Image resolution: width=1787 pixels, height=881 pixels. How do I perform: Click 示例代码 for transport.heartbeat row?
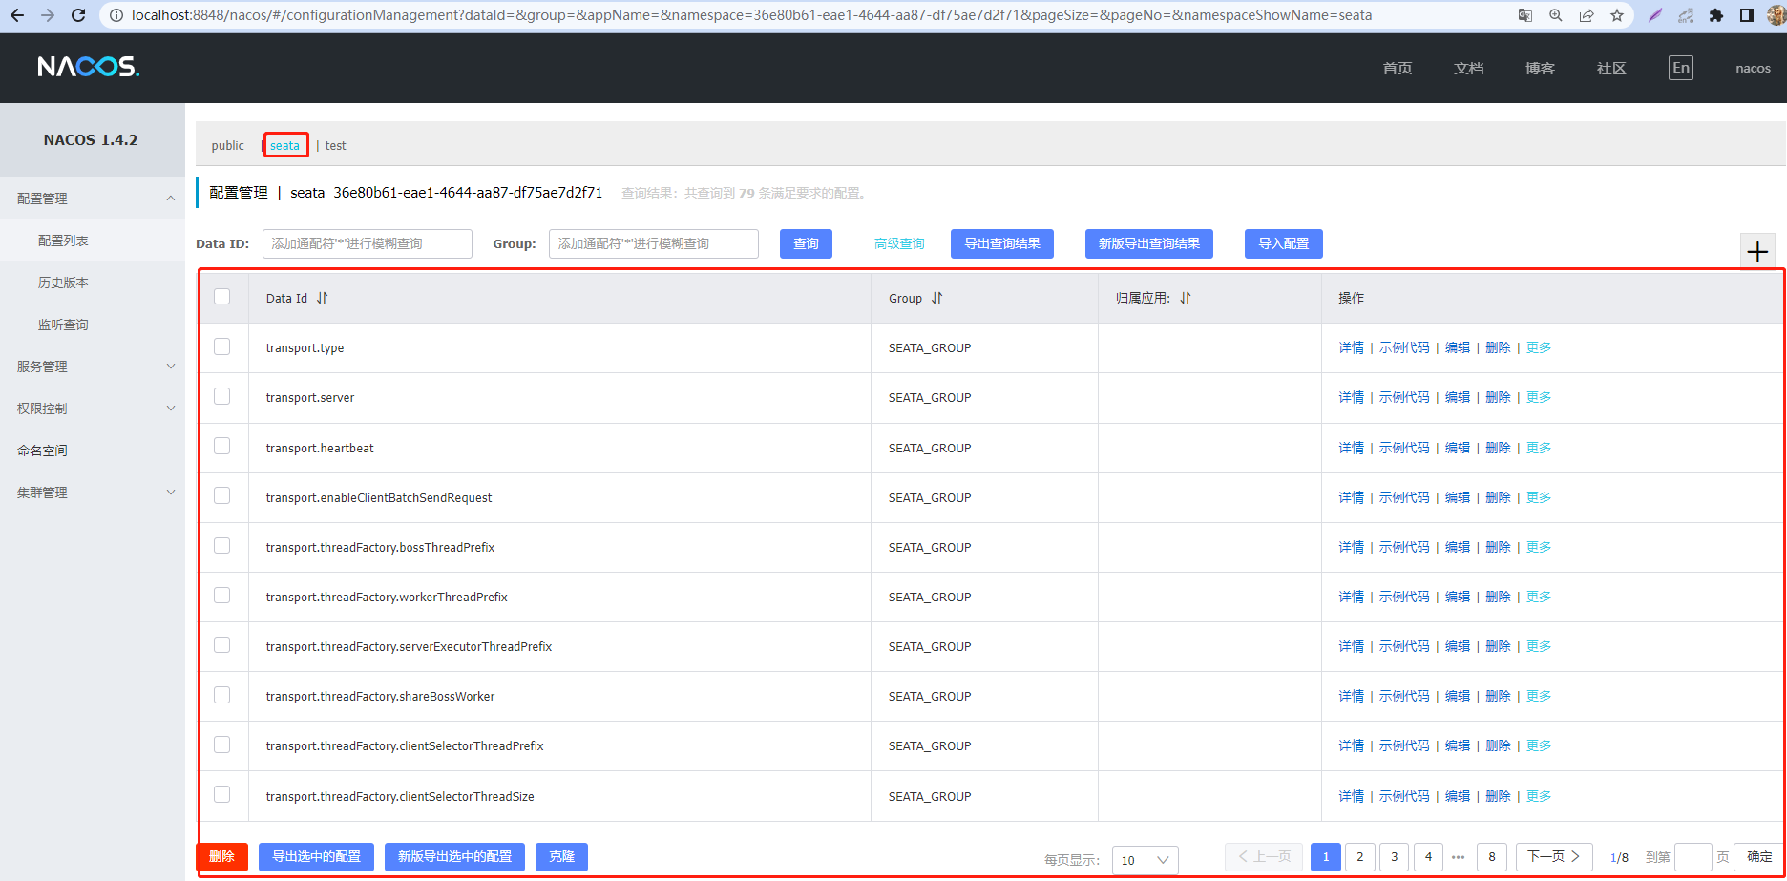(1404, 448)
